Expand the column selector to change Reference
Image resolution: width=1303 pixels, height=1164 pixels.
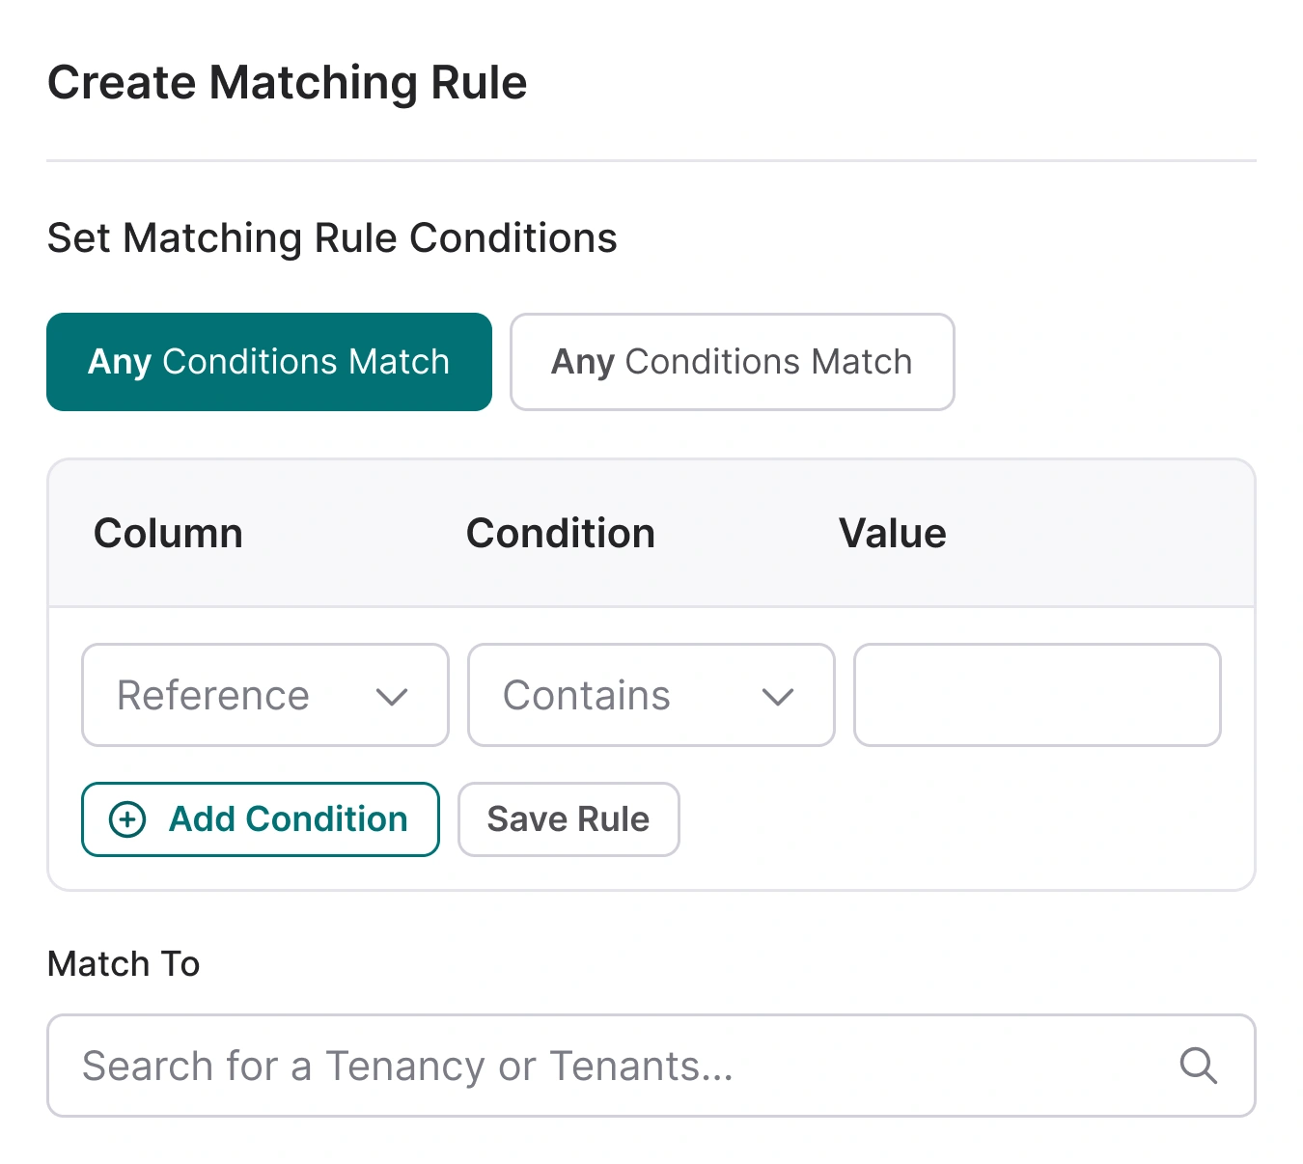pos(264,695)
